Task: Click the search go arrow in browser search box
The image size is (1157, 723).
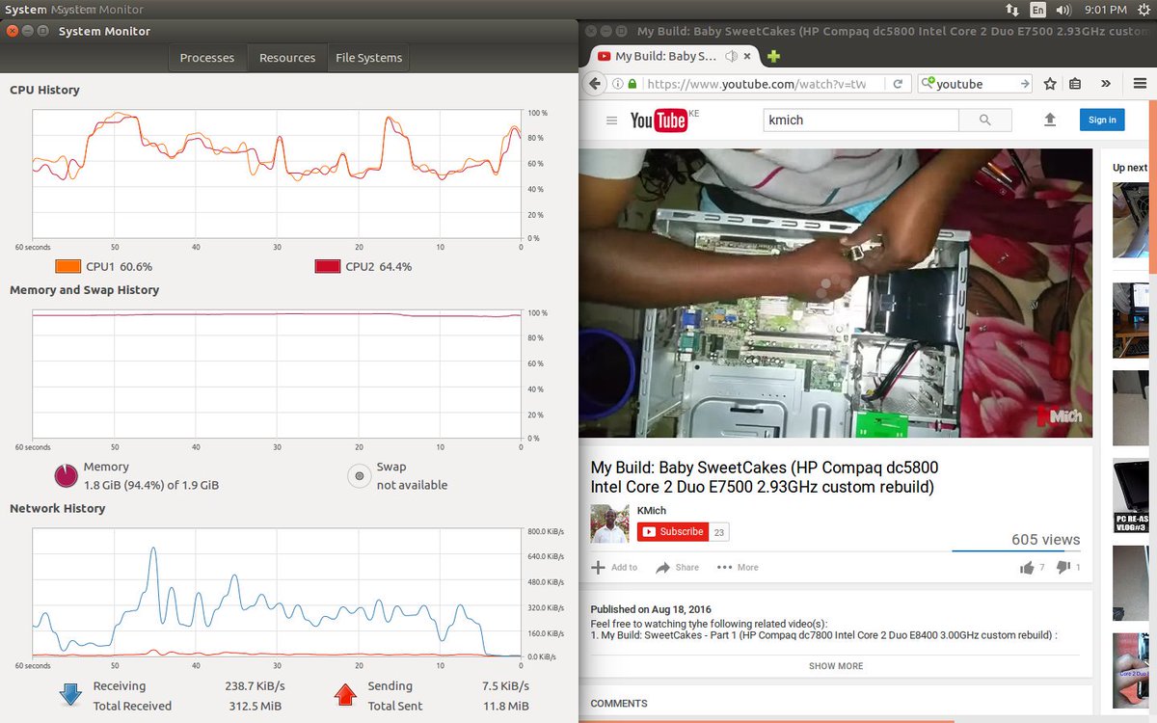Action: 1025,84
